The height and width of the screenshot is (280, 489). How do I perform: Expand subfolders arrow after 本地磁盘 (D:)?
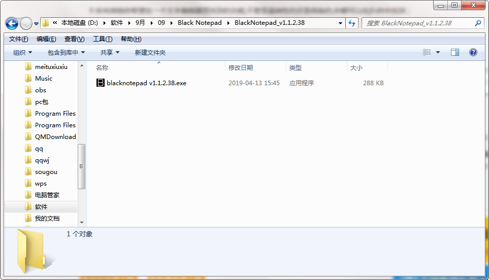pyautogui.click(x=104, y=23)
